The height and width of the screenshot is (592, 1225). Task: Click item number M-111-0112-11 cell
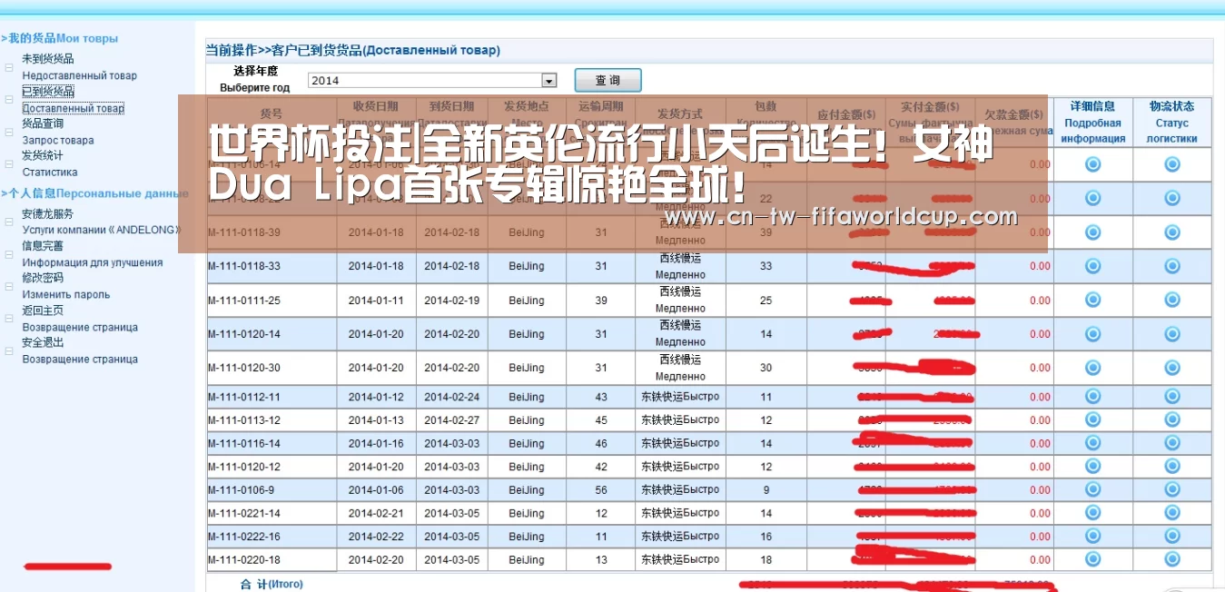click(272, 397)
